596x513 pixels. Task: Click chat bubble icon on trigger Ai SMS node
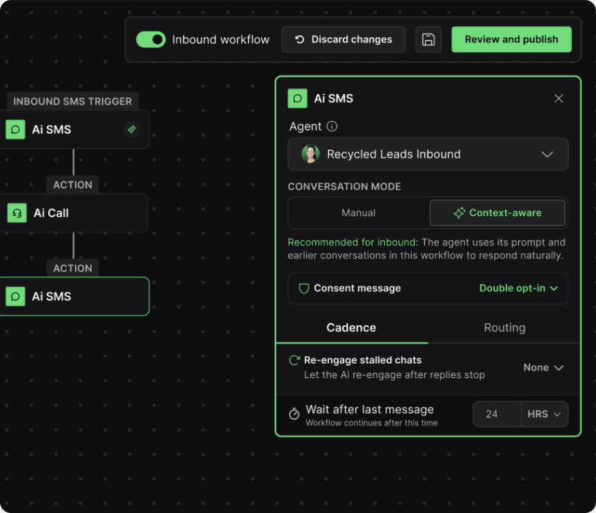(x=16, y=129)
